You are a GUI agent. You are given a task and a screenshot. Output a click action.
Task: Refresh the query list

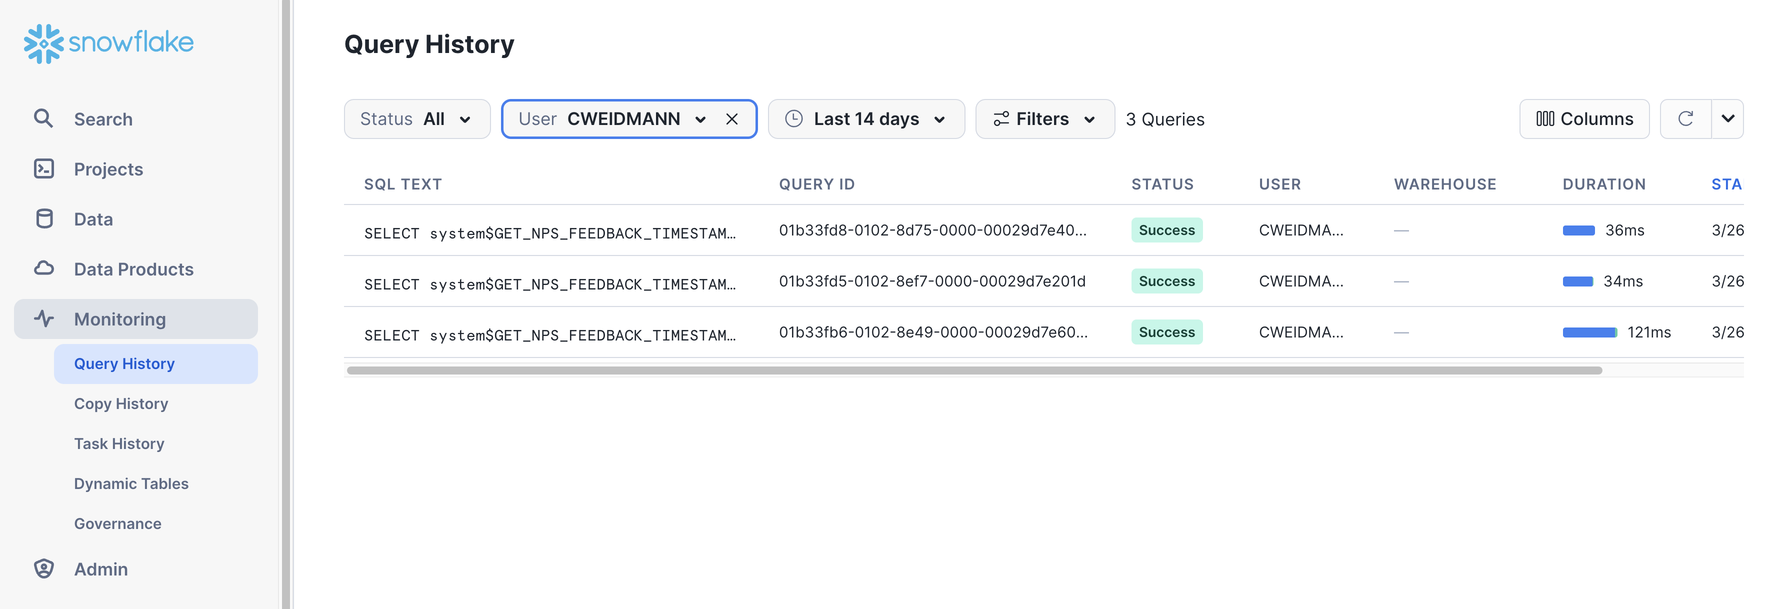pos(1685,119)
